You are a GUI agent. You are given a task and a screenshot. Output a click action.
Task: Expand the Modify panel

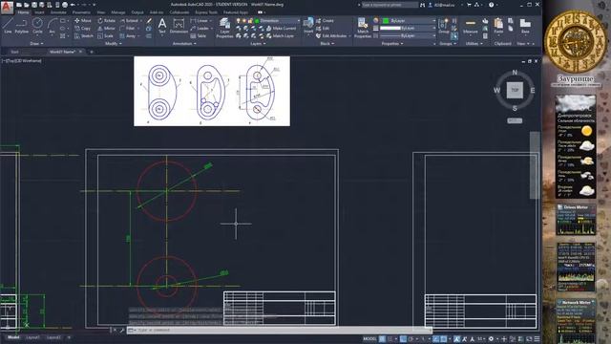[114, 44]
